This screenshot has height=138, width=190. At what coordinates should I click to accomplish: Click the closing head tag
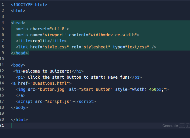[19, 53]
